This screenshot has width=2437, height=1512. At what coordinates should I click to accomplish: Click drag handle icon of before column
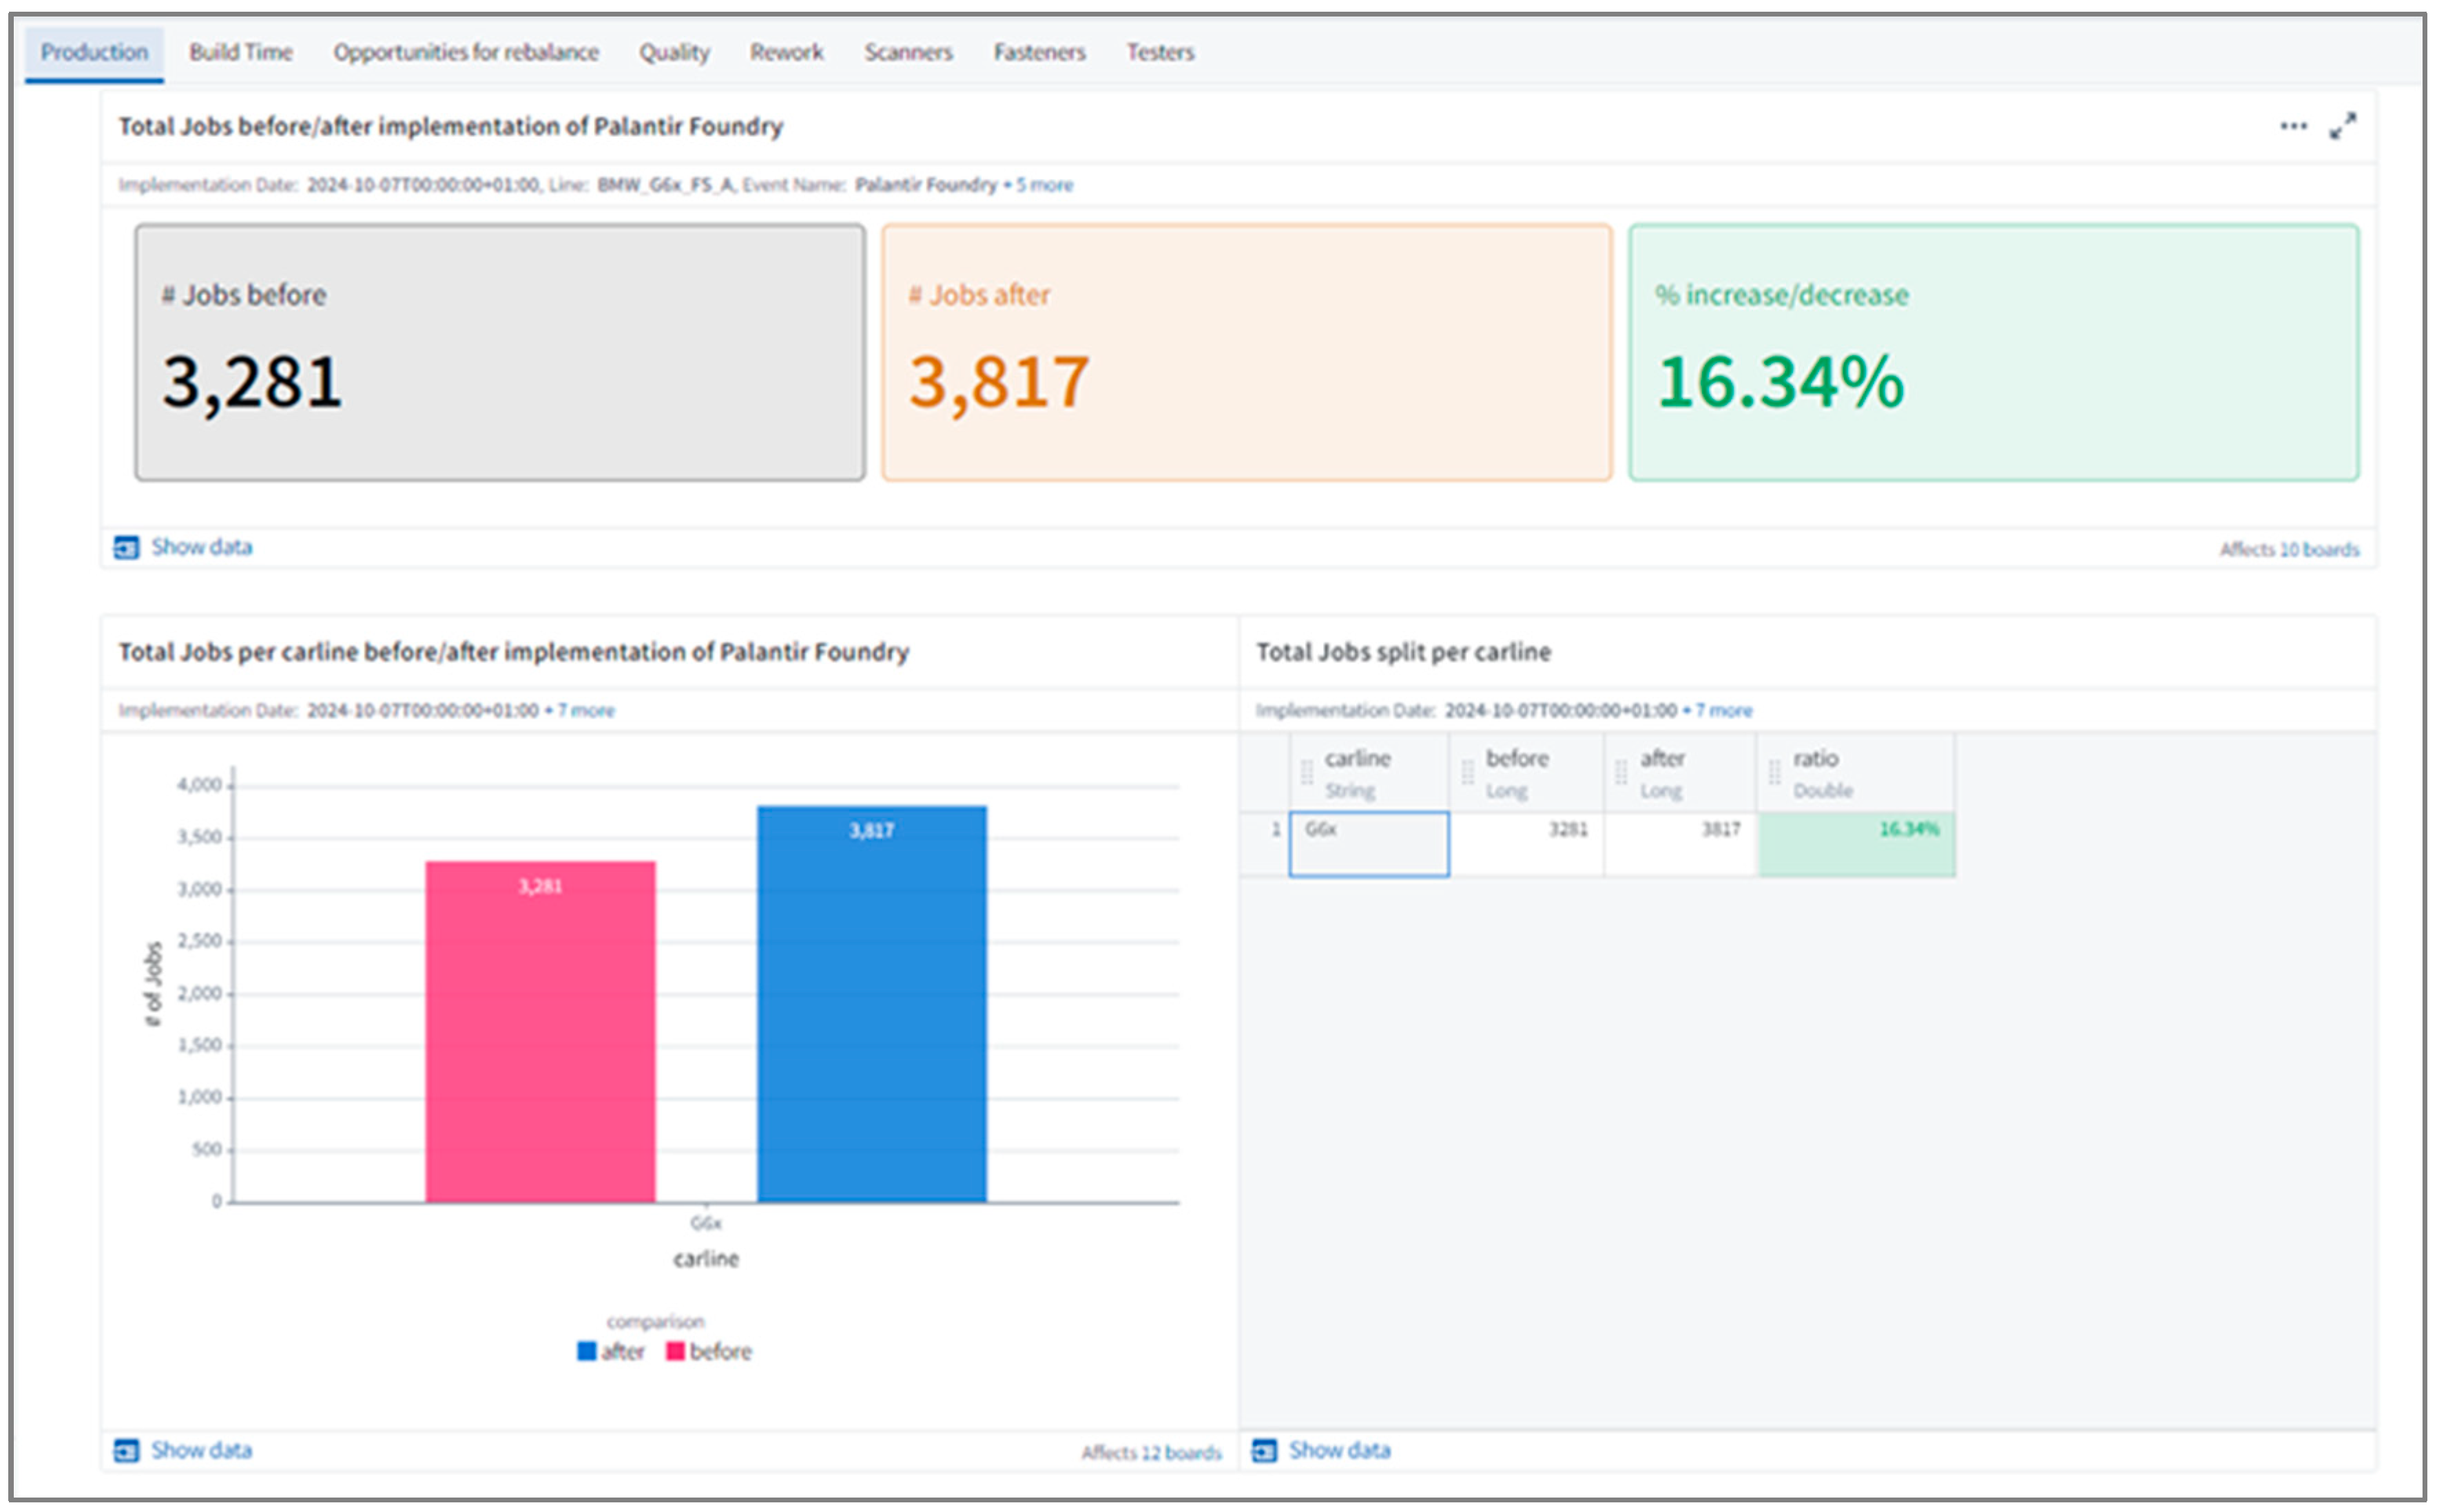(1468, 773)
